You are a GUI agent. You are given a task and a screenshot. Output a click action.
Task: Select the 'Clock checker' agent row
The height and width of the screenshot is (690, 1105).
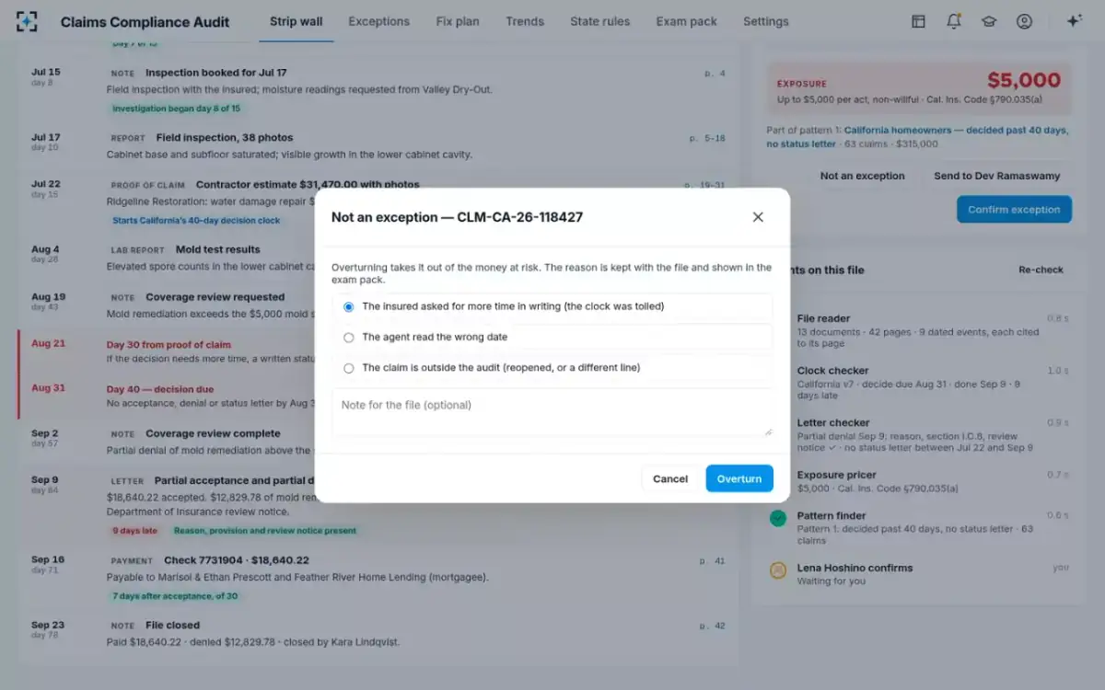[x=920, y=383]
